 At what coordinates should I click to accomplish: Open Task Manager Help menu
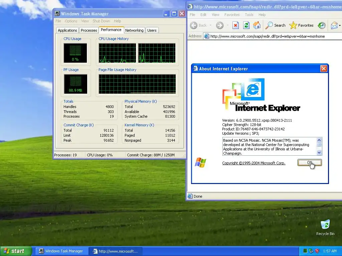117,21
